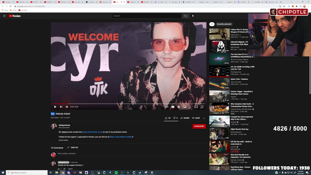Image resolution: width=311 pixels, height=175 pixels.
Task: Open the Gmail bookmark
Action: pyautogui.click(x=13, y=10)
